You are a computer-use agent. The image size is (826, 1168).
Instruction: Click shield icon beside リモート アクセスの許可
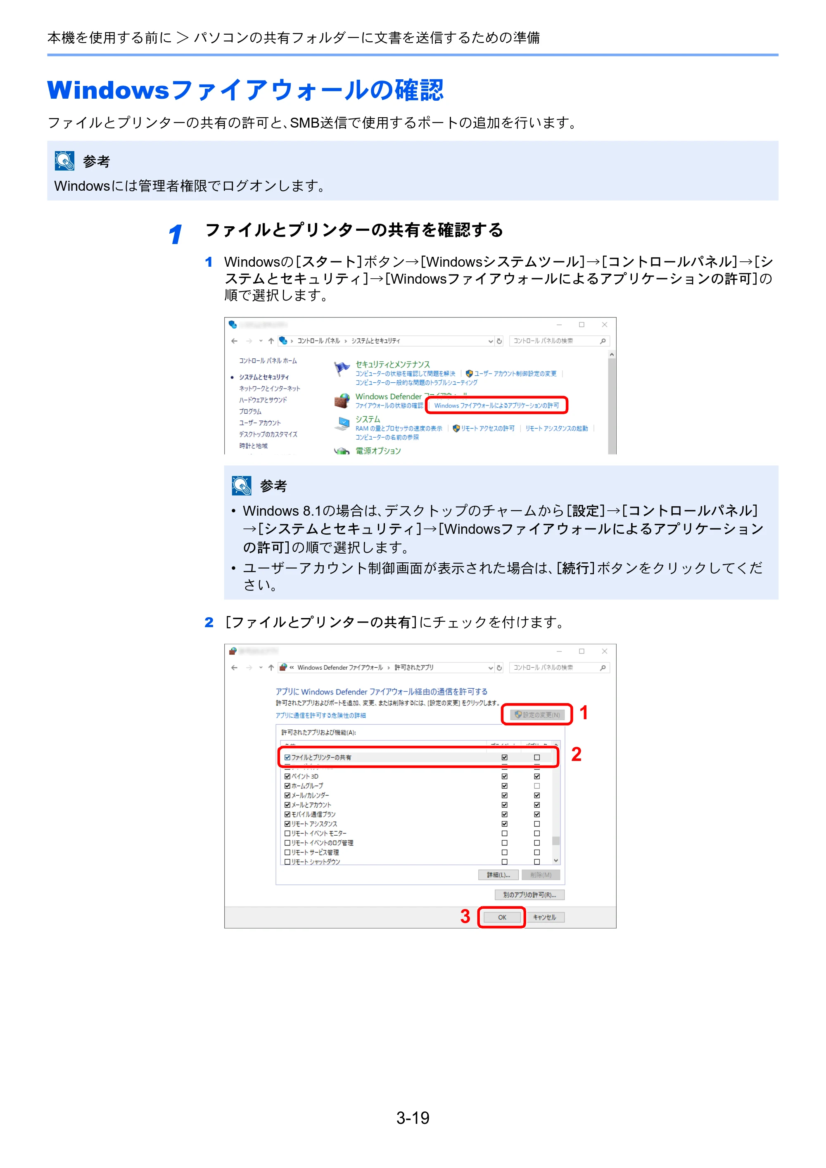(456, 428)
